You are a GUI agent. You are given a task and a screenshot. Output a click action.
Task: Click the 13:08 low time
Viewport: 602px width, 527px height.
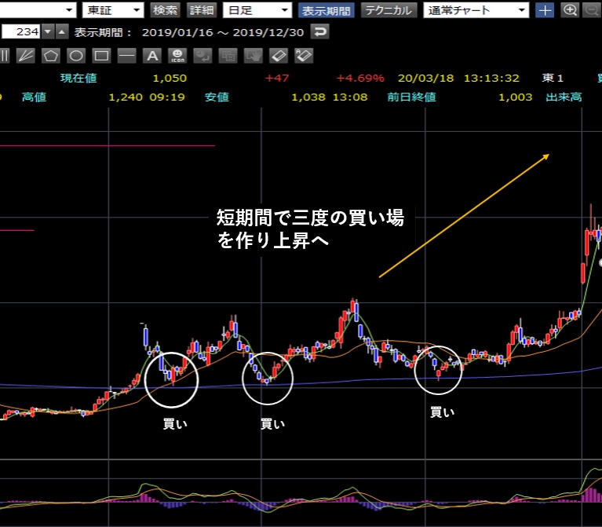350,97
